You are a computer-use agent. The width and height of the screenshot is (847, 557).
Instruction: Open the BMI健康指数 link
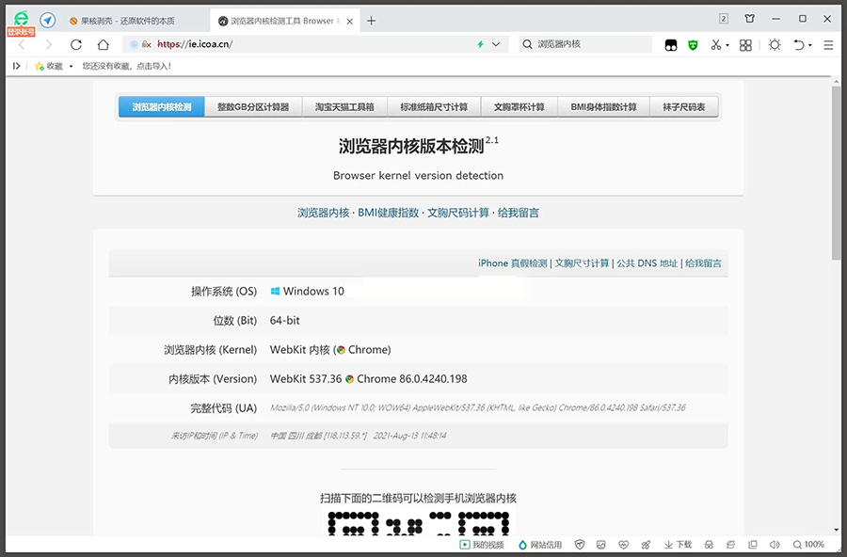tap(389, 214)
